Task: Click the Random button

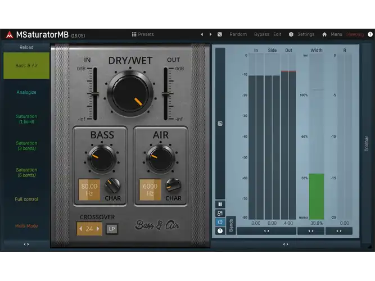Action: click(238, 34)
